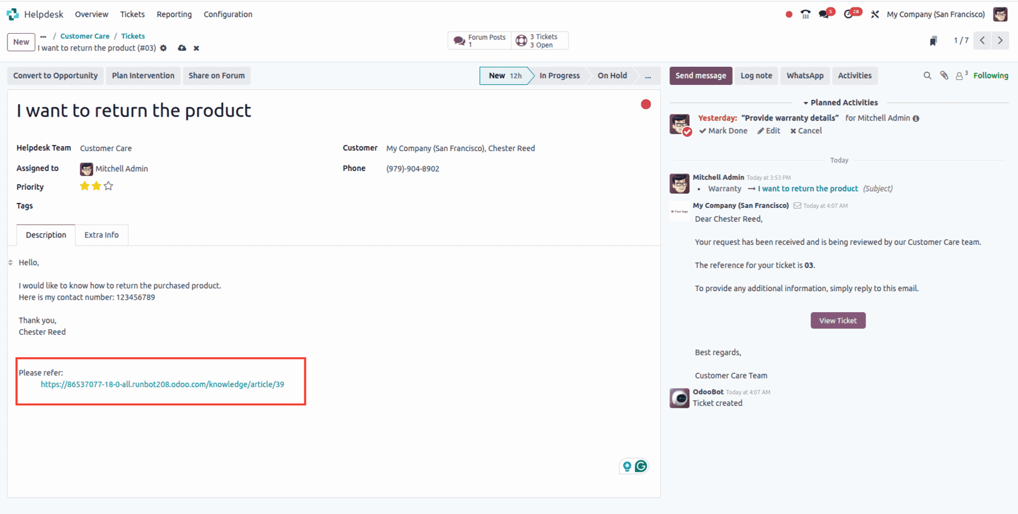Click the drag handle beside Hello

pos(11,263)
